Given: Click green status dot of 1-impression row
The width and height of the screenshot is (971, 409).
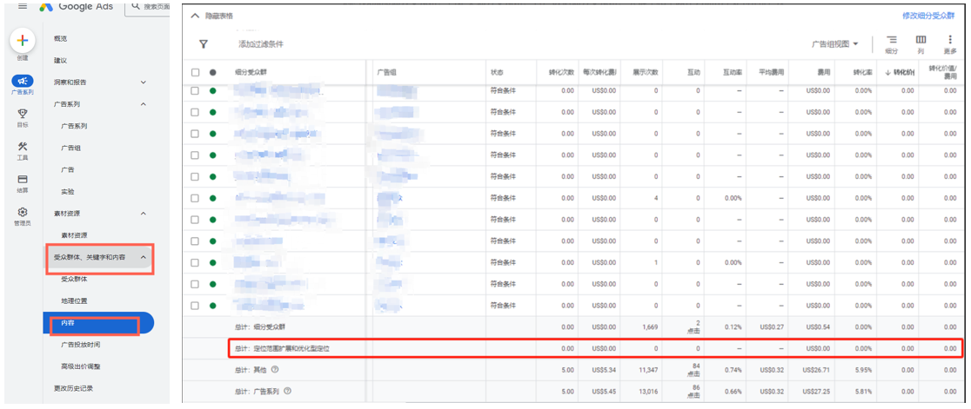Looking at the screenshot, I should pyautogui.click(x=213, y=262).
